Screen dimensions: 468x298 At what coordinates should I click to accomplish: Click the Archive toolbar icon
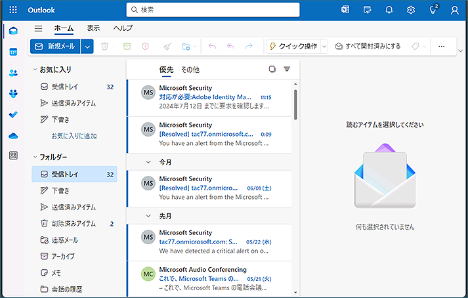point(127,47)
